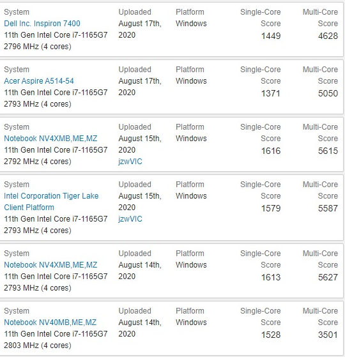Select the multi-core score 4628
Image resolution: width=345 pixels, height=357 pixels.
tap(328, 36)
